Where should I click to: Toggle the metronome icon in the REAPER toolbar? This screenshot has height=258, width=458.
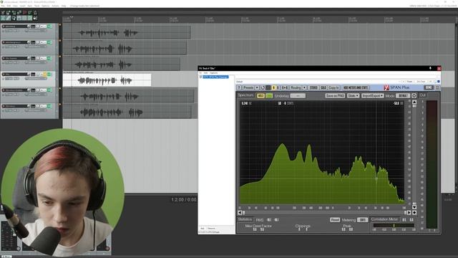[x=35, y=13]
